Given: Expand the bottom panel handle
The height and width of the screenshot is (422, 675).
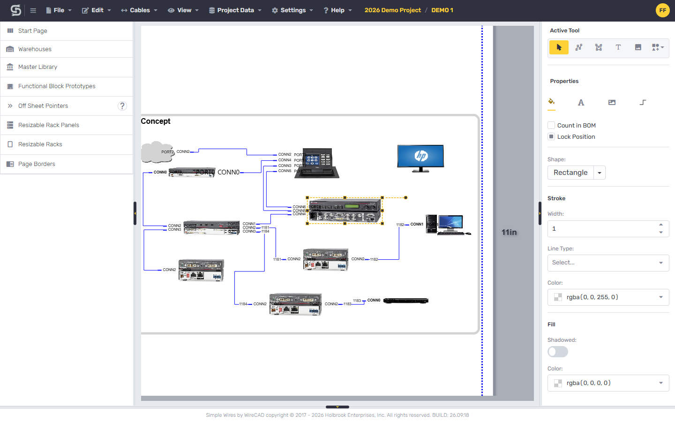Looking at the screenshot, I should [x=337, y=407].
